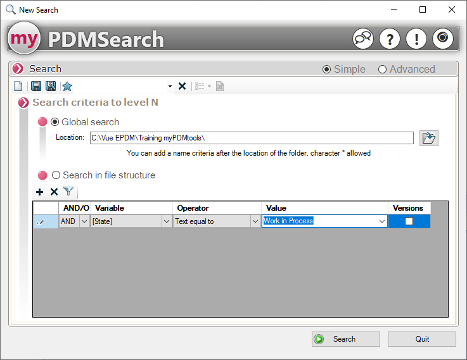Open the 'Text equal to' operator dropdown
Viewport: 467px width, 360px height.
click(255, 221)
